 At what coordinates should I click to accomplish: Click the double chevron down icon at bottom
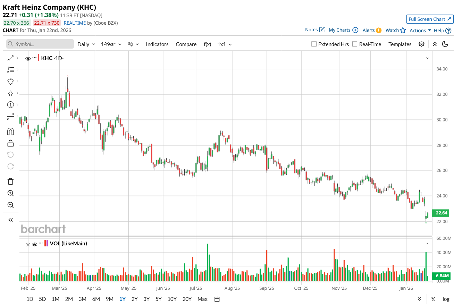click(419, 299)
